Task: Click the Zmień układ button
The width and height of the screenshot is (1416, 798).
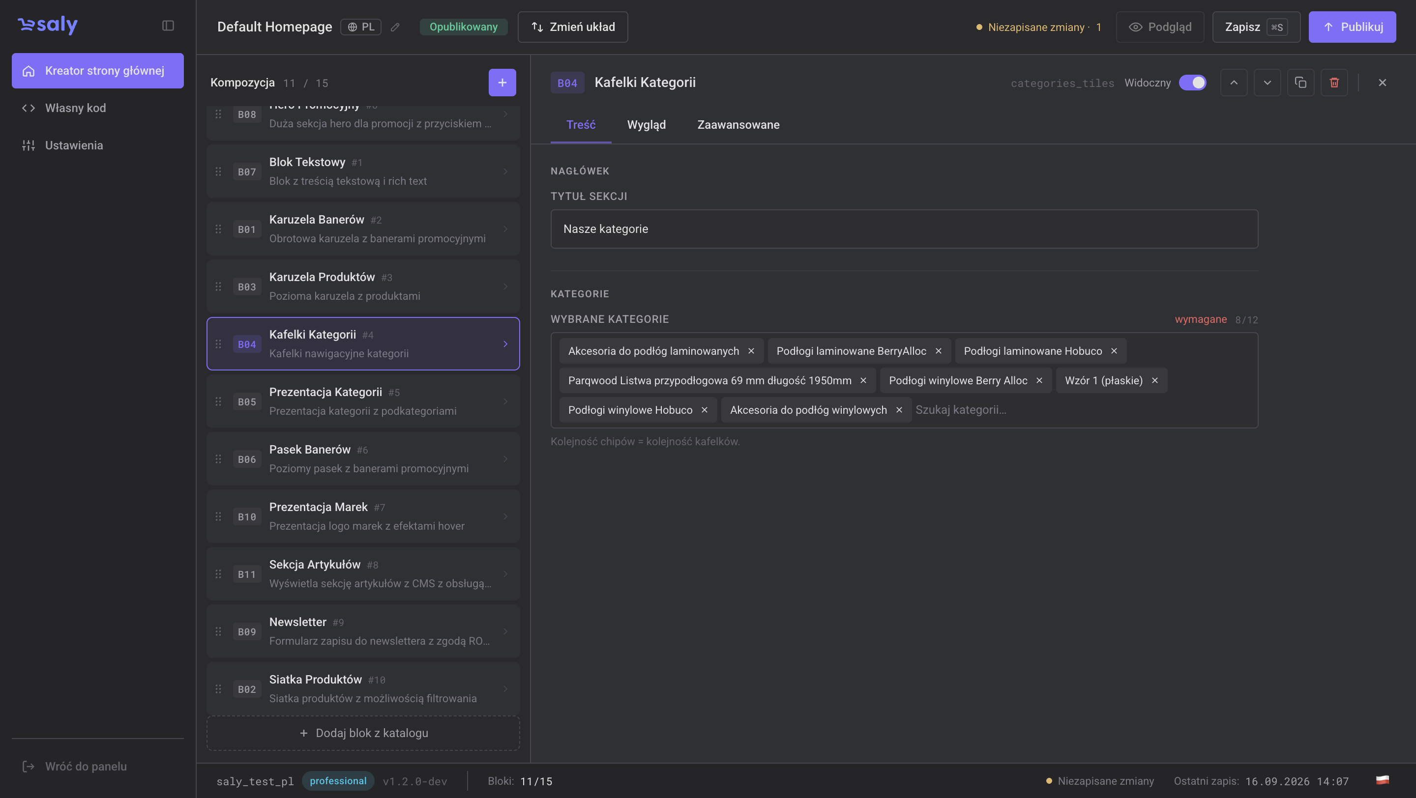Action: pyautogui.click(x=573, y=27)
